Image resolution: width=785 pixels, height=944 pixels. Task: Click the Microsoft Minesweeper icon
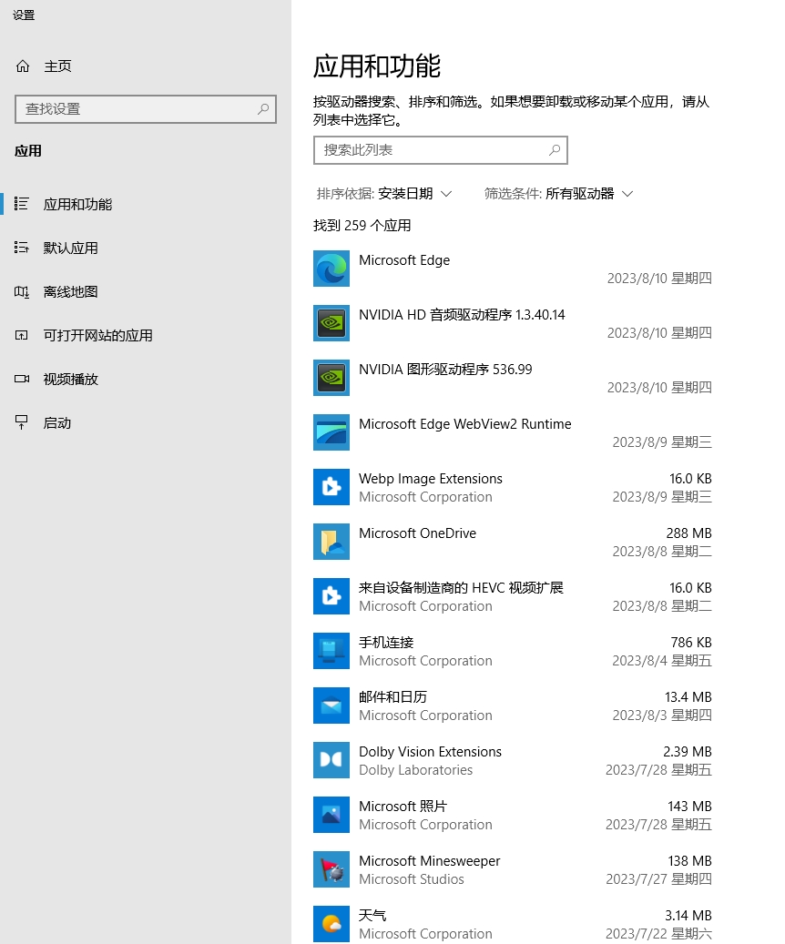pyautogui.click(x=331, y=869)
